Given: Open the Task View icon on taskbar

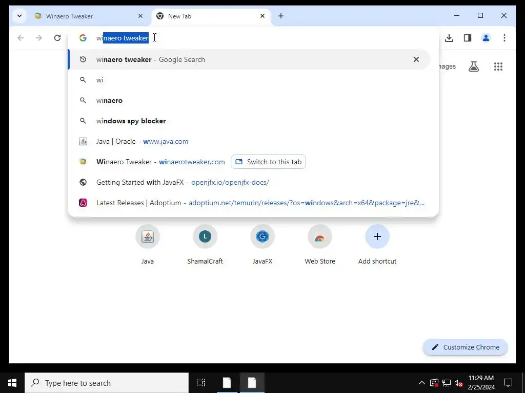Looking at the screenshot, I should [x=201, y=383].
